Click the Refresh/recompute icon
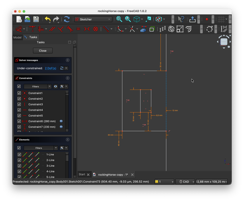The height and width of the screenshot is (201, 244). (67, 19)
